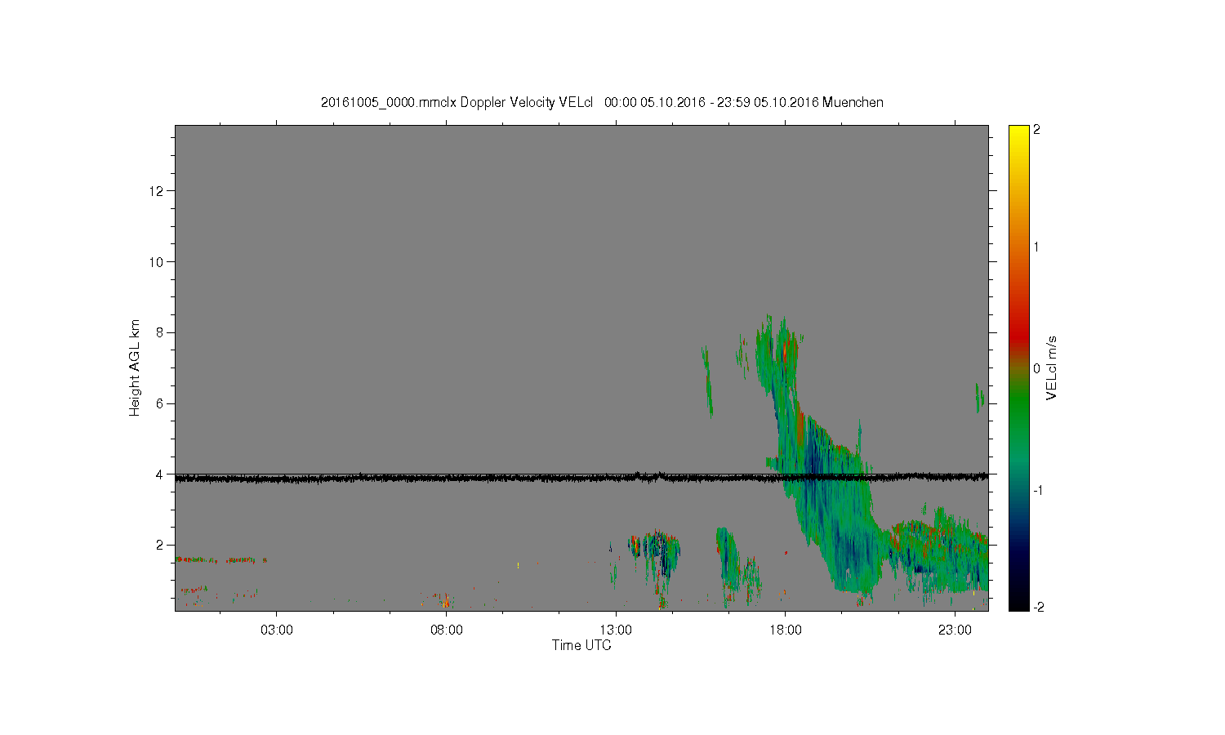The image size is (1225, 735).
Task: Click the plot title text starting 20161005_0000.mmclx
Action: [602, 103]
